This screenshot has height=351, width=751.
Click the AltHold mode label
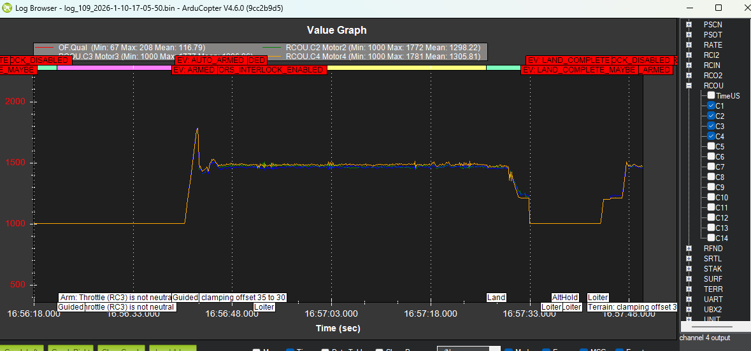pos(565,297)
